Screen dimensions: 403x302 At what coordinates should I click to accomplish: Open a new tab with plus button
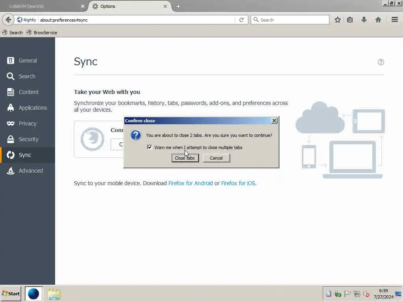[178, 6]
